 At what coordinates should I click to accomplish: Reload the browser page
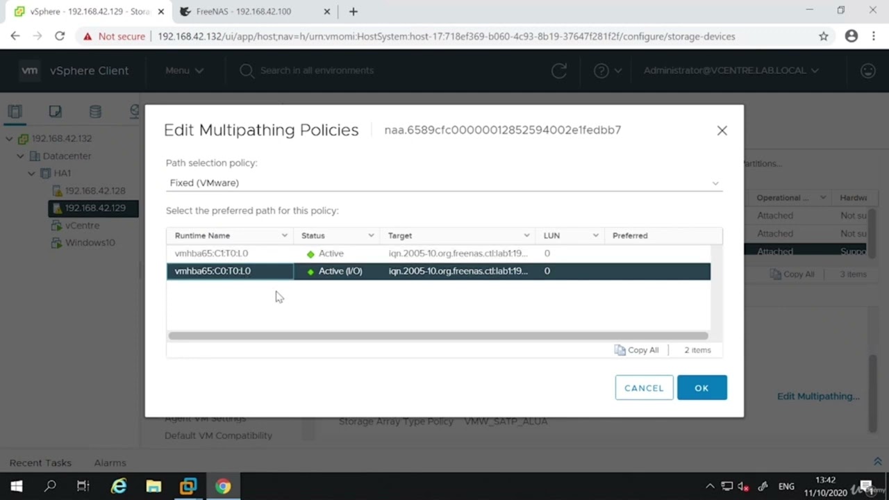pos(60,36)
